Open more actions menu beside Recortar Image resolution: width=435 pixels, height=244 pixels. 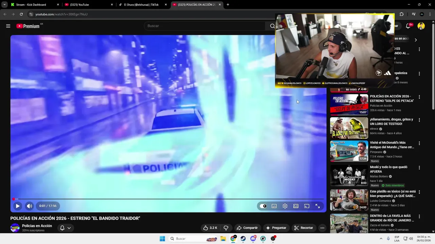[x=322, y=228]
